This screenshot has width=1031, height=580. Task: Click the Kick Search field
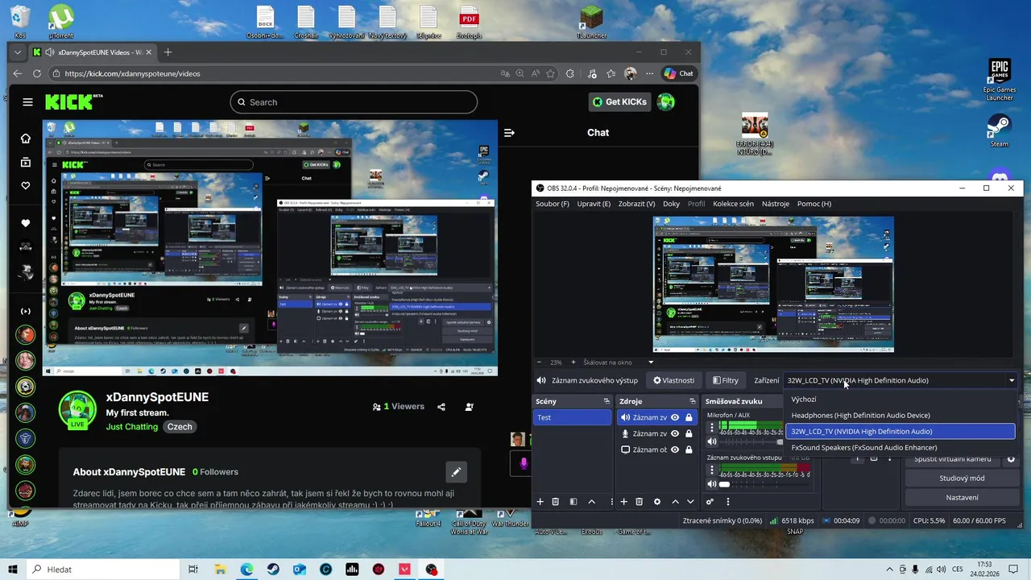click(354, 102)
